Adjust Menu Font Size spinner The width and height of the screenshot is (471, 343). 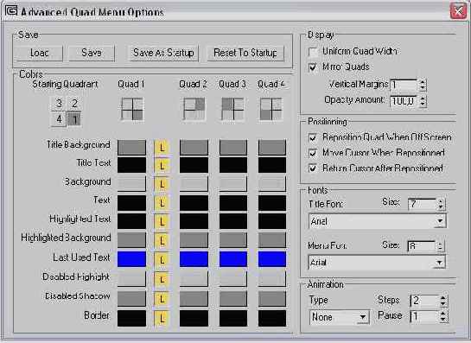(440, 246)
